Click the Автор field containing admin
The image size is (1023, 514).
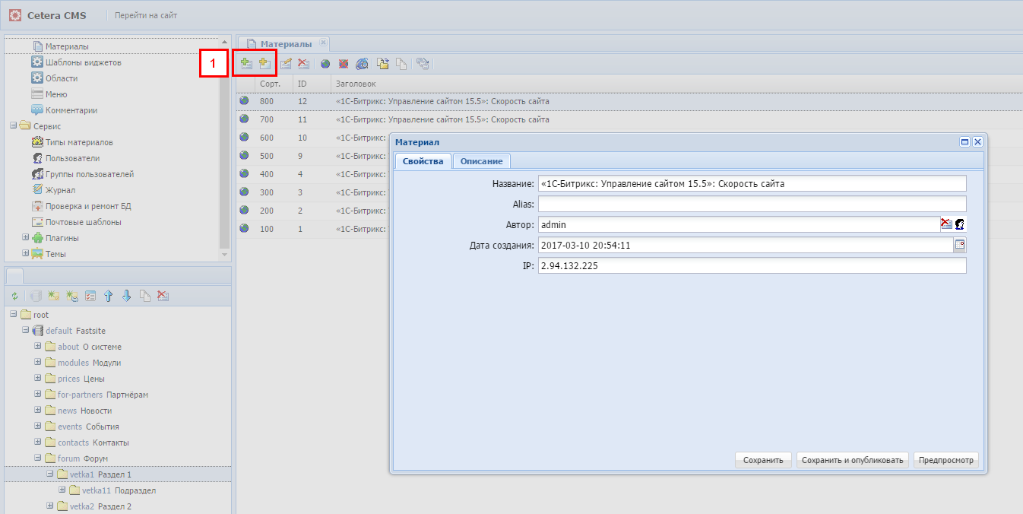[739, 224]
